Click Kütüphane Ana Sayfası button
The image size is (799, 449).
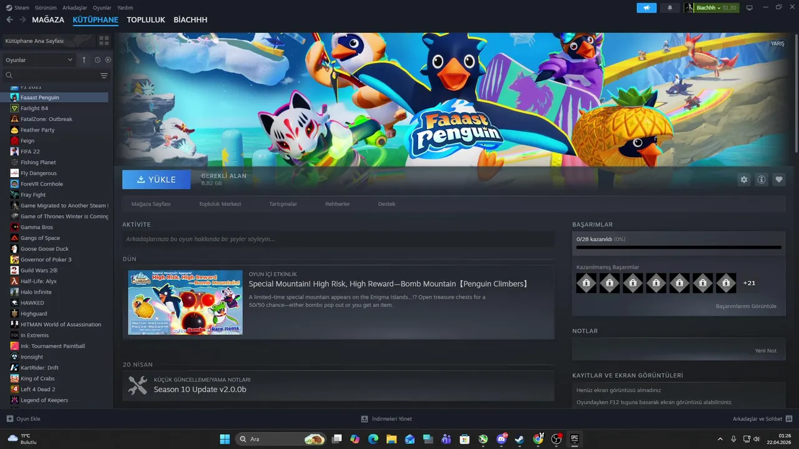click(x=49, y=41)
